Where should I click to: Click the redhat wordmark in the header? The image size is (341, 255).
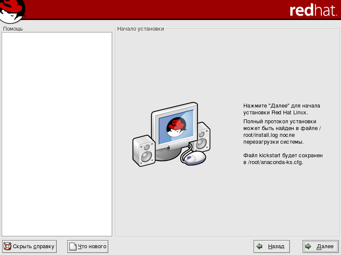[x=313, y=10]
